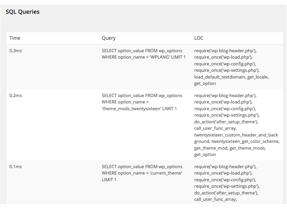The image size is (287, 215).
Task: Click the theme_mods_twentysixteen query text
Action: point(142,102)
